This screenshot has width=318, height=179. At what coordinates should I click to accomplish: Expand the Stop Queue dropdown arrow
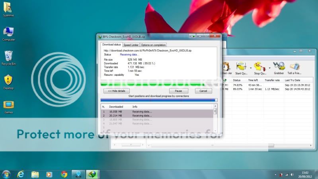[x=269, y=67]
